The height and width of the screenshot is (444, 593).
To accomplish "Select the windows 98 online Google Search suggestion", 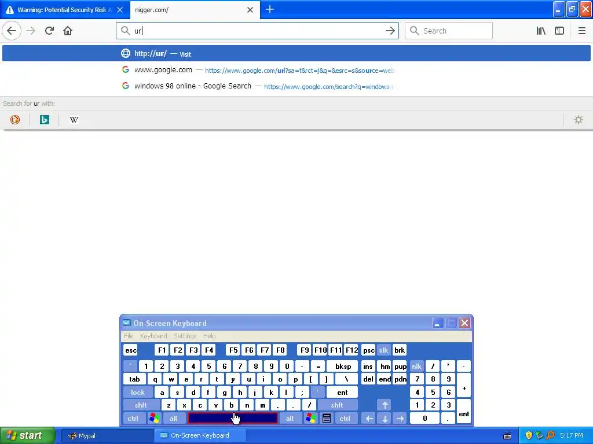I will click(296, 86).
